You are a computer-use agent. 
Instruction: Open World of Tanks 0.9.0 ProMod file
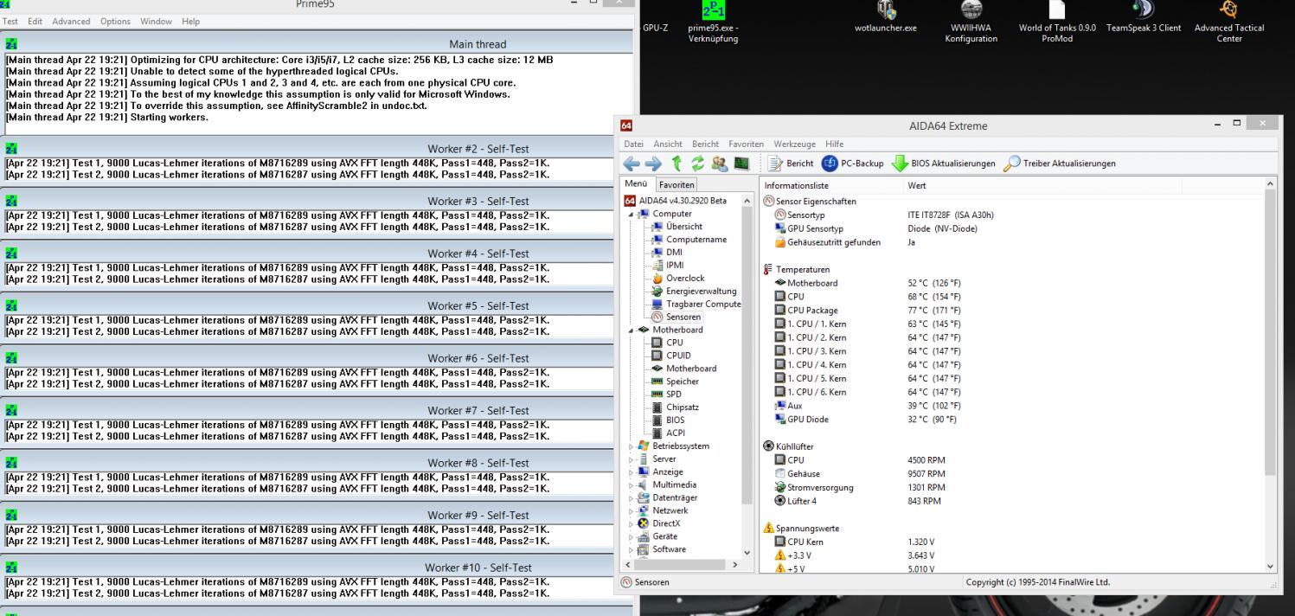(x=1057, y=22)
